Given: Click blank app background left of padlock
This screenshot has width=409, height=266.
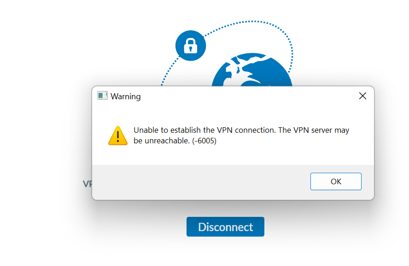Looking at the screenshot, I should [x=92, y=46].
